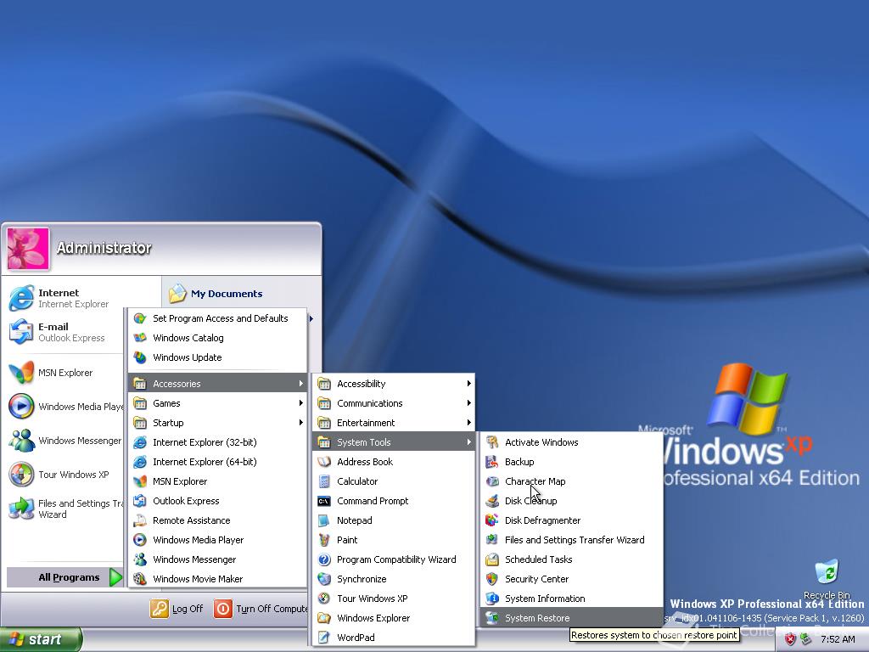Click the Administrator user picture
The height and width of the screenshot is (652, 869).
28,249
